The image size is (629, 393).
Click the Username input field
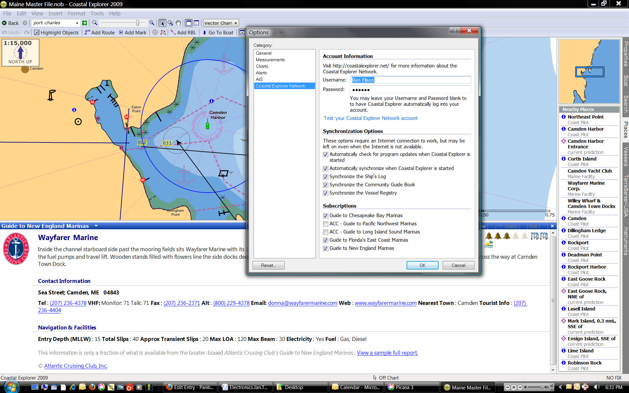[x=410, y=80]
